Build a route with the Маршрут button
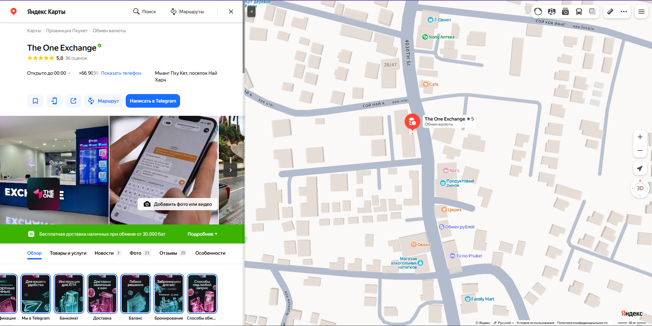 coord(104,101)
